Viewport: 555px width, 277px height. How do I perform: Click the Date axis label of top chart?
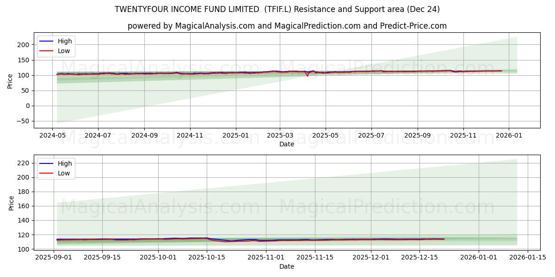[287, 145]
